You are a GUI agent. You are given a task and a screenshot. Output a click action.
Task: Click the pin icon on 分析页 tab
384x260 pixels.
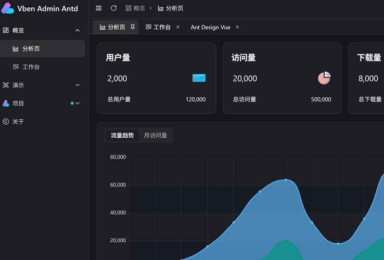click(133, 27)
